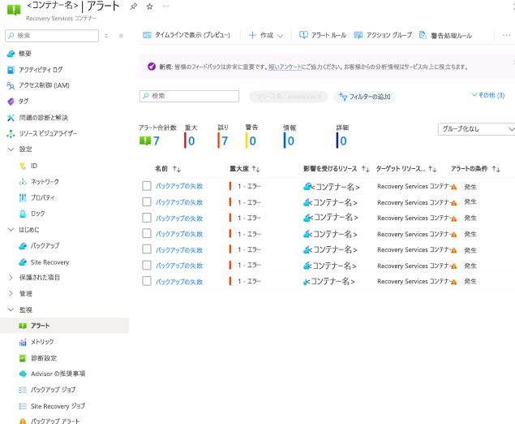Open the 作成 dropdown

click(266, 35)
